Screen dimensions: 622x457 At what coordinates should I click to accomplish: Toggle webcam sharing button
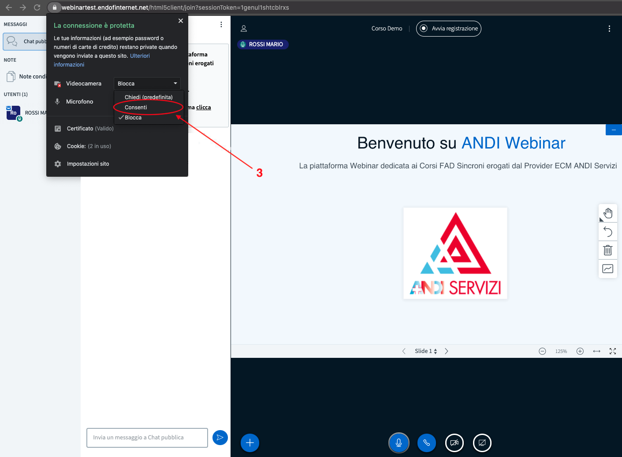click(x=454, y=443)
